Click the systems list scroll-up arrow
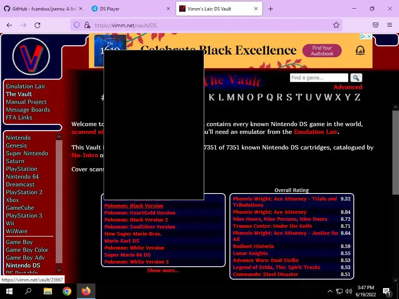This screenshot has height=299, width=399. pos(59,137)
